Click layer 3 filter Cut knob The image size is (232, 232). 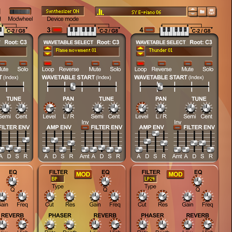pyautogui.click(x=50, y=196)
